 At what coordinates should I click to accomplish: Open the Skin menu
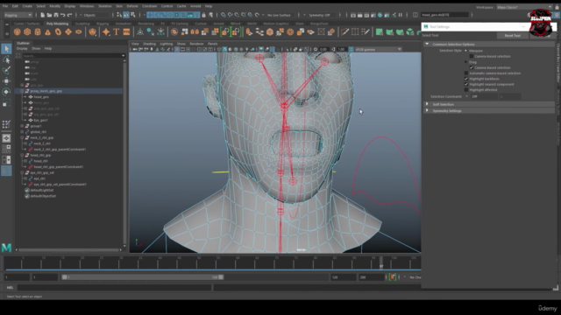pyautogui.click(x=119, y=6)
